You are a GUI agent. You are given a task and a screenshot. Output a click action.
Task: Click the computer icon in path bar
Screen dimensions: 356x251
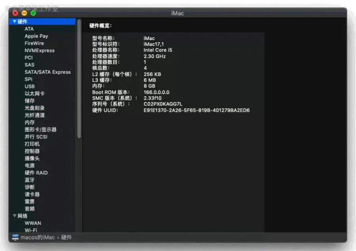pyautogui.click(x=15, y=238)
